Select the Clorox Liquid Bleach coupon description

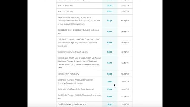click(79, 63)
